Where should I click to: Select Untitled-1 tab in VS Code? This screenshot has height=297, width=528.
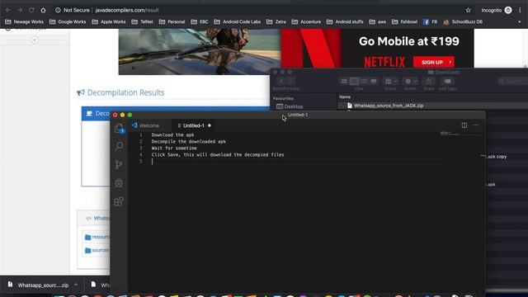click(194, 125)
